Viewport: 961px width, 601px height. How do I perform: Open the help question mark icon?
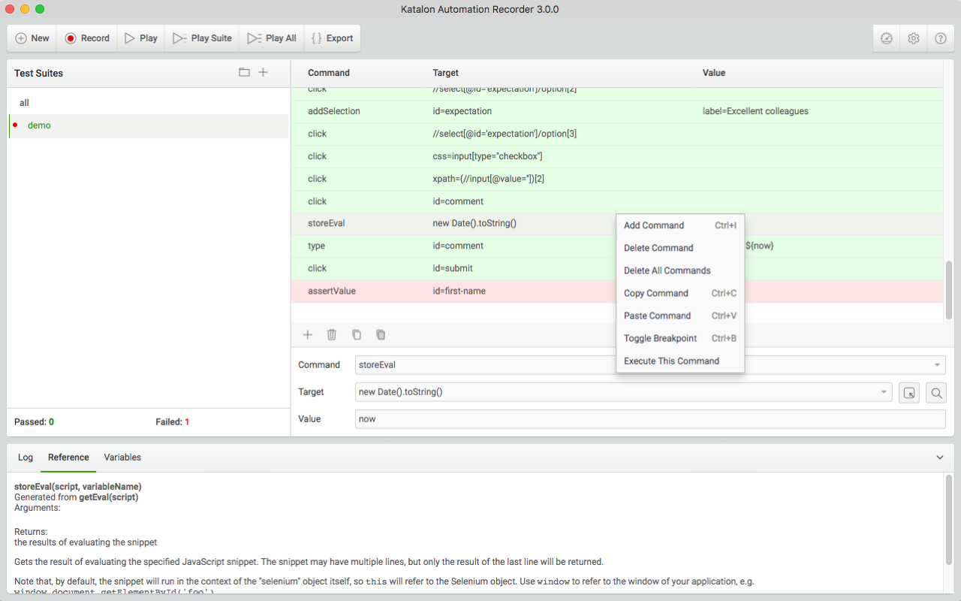(941, 38)
